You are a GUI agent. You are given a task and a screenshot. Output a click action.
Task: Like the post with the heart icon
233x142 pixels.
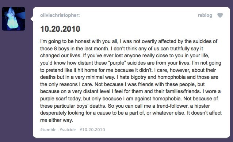(220, 15)
